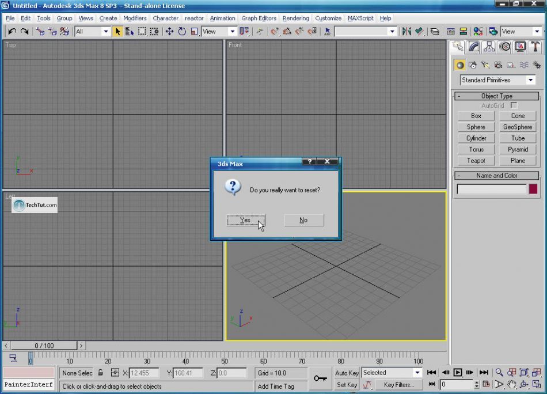The width and height of the screenshot is (547, 394).
Task: Confirm reset by clicking Yes
Action: [x=246, y=220]
